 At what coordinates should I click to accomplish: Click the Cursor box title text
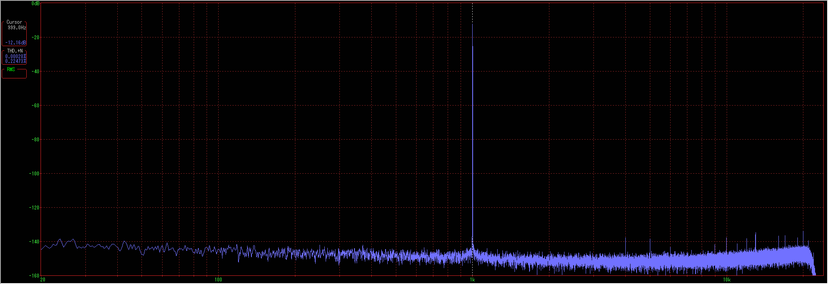coord(14,22)
